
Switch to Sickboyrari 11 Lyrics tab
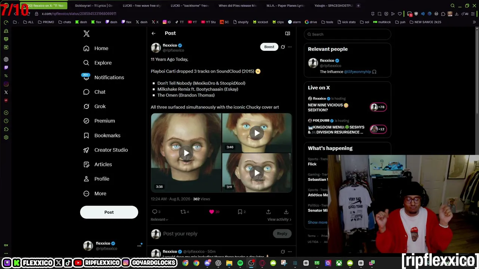[x=94, y=6]
